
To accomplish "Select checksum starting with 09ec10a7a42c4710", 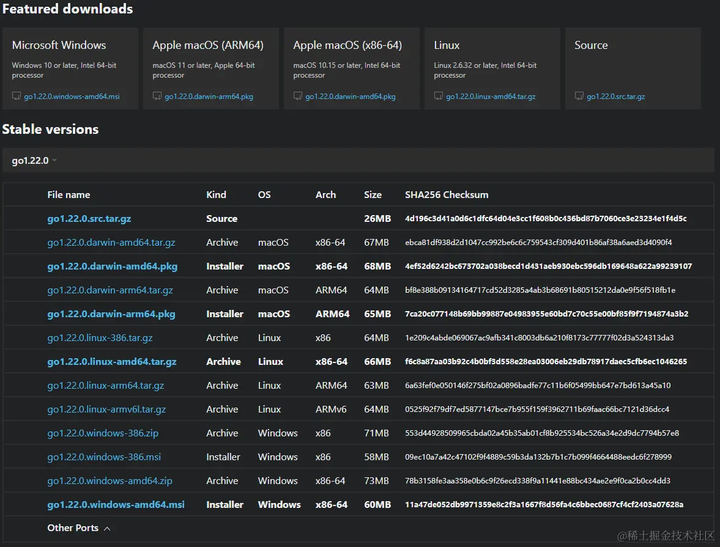I will (538, 458).
